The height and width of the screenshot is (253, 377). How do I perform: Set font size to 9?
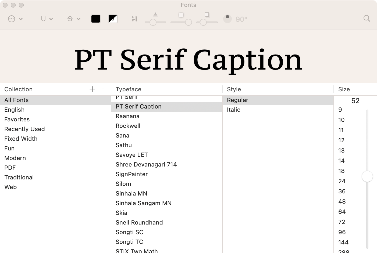tap(340, 110)
